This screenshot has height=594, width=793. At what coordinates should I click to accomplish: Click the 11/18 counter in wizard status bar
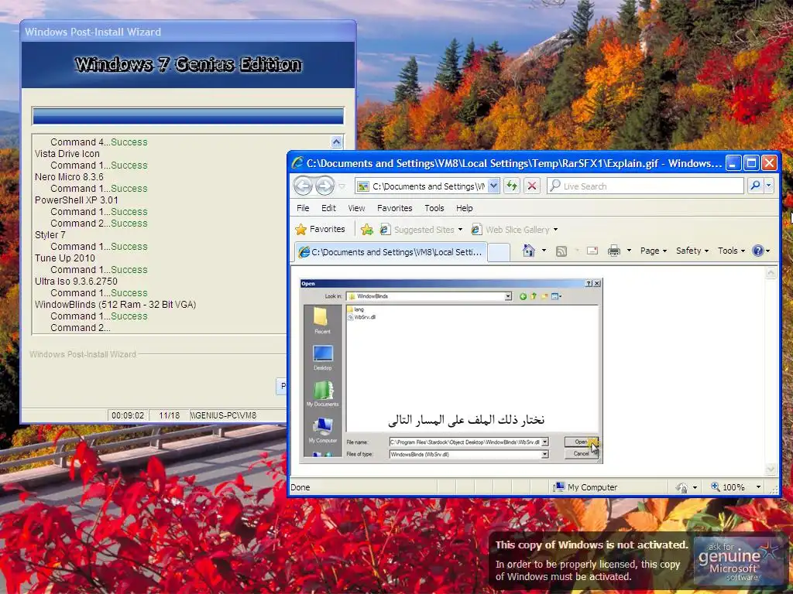click(169, 415)
